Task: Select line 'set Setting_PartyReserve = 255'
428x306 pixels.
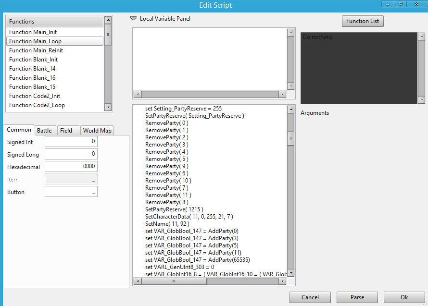Action: (x=183, y=109)
